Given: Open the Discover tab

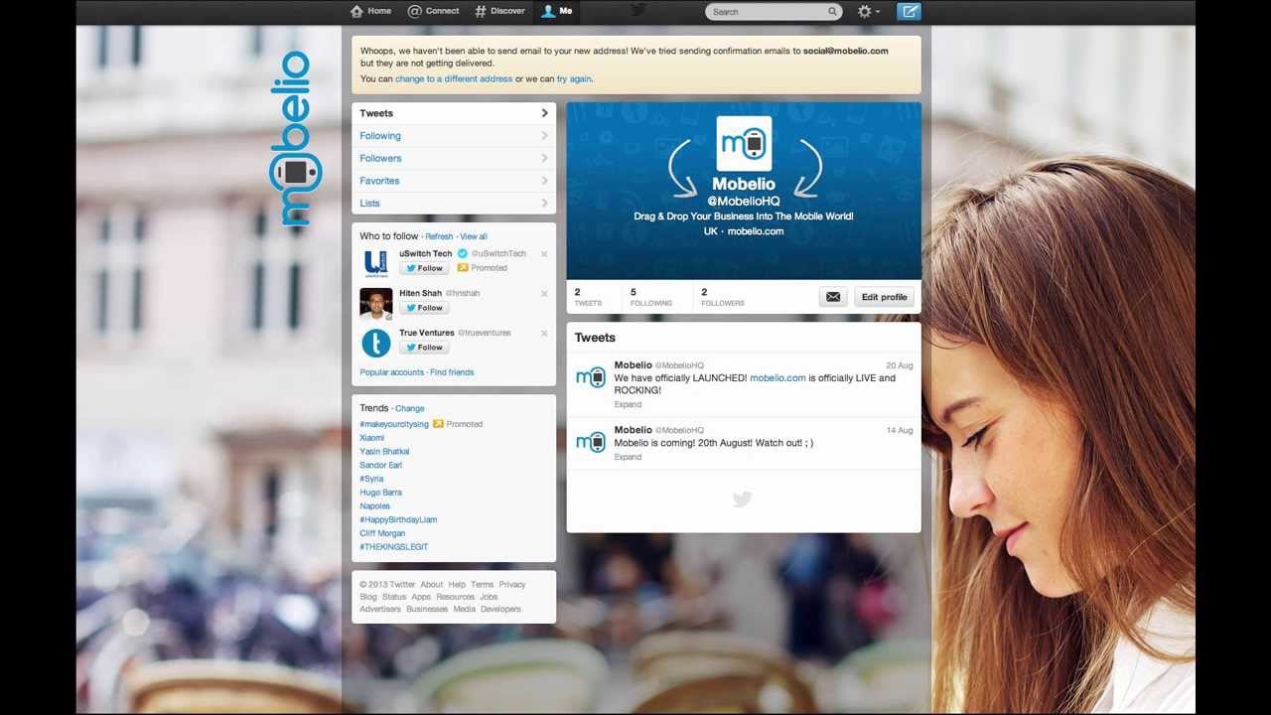Looking at the screenshot, I should point(499,11).
